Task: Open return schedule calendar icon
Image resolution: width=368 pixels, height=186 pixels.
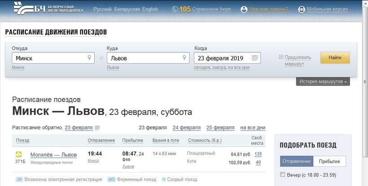Action: pos(97,128)
